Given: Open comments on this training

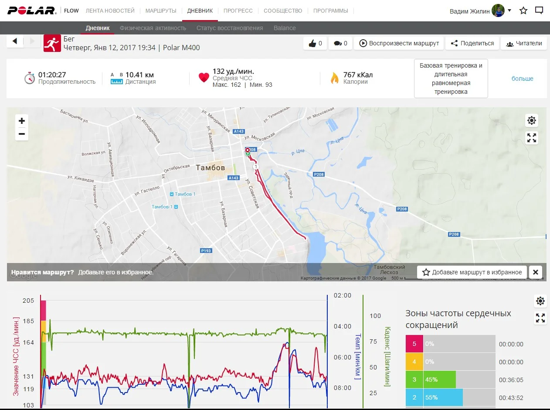Looking at the screenshot, I should point(340,43).
